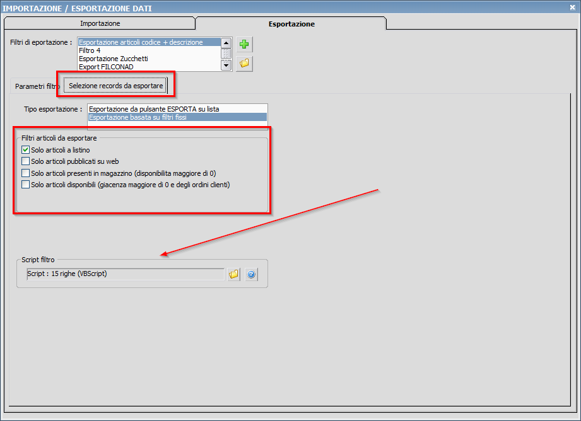This screenshot has width=581, height=421.
Task: Click filters list scrollbar thumb
Action: pos(226,54)
